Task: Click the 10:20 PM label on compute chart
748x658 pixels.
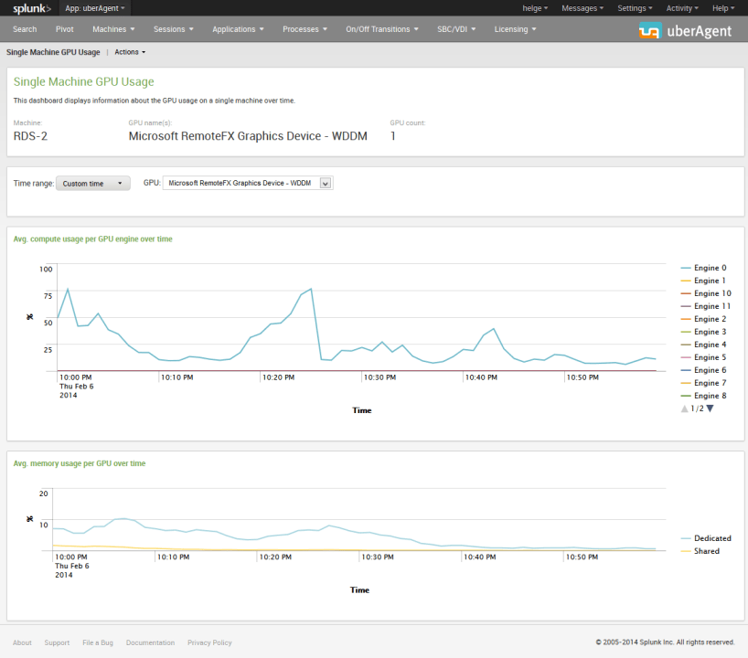Action: [x=278, y=377]
